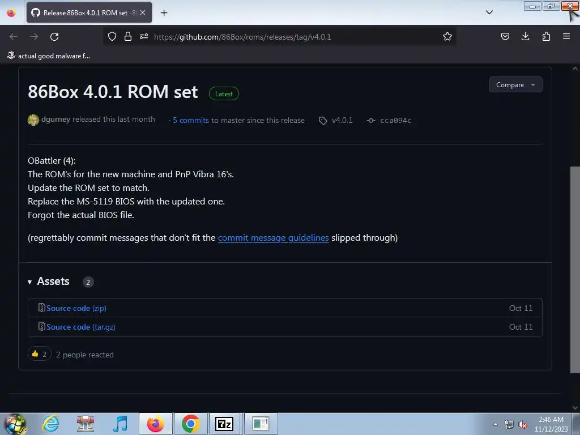Open a new tab with plus button
Viewport: 580px width, 435px height.
point(164,12)
